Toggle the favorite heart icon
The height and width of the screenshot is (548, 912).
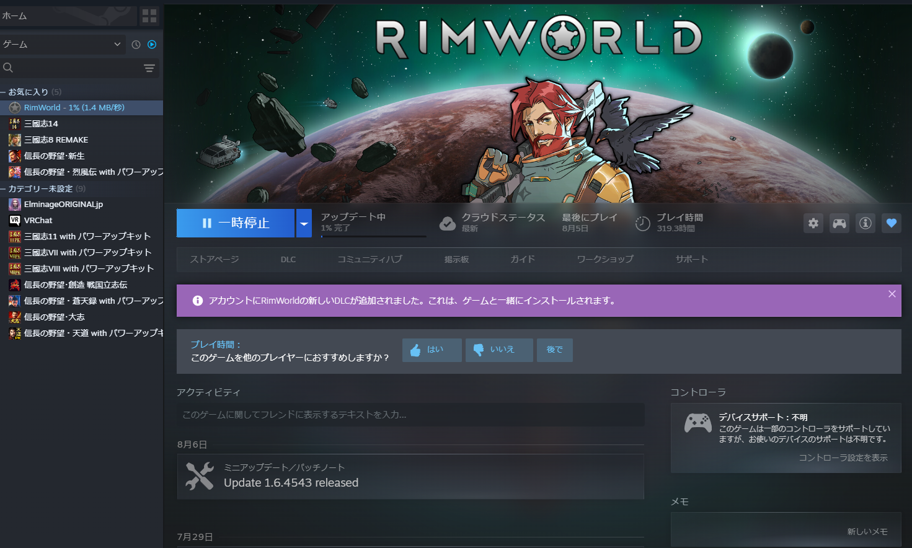tap(892, 223)
